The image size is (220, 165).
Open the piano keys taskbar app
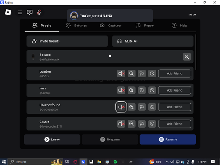91,162
